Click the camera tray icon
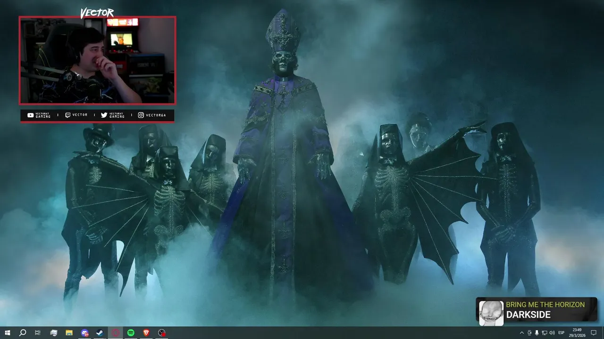Screen dimensions: 604x339 [529, 333]
